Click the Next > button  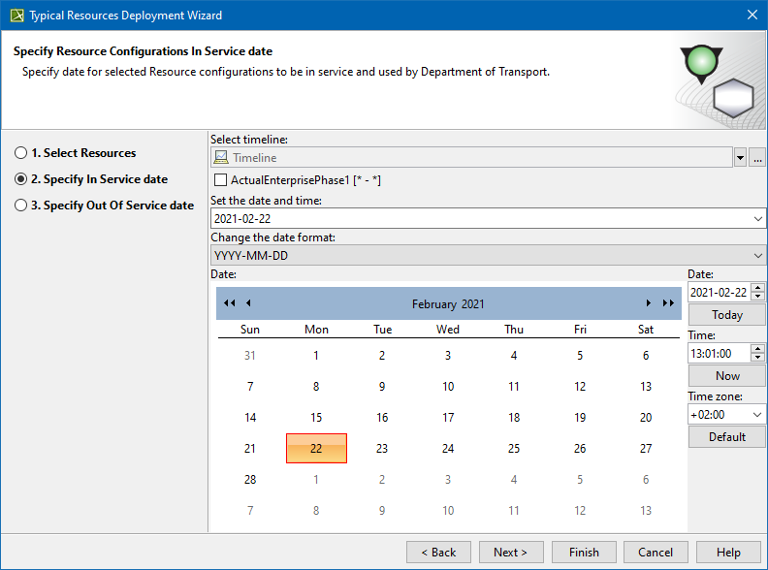point(510,553)
